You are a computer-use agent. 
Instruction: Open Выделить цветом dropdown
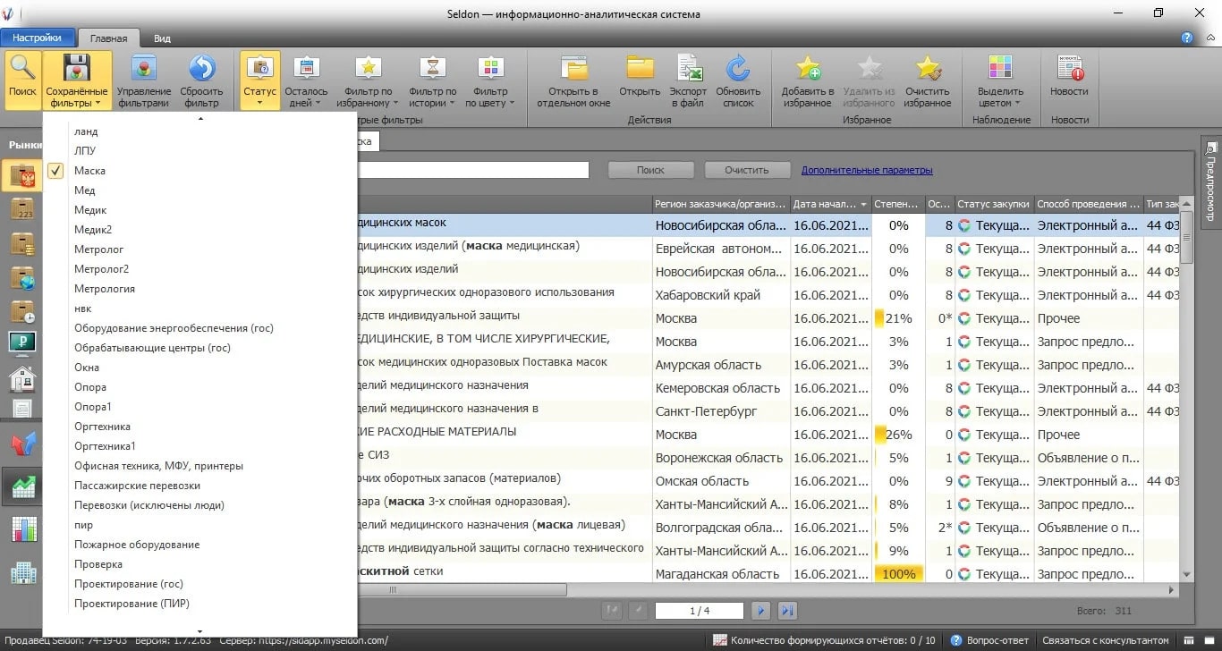tap(1000, 80)
